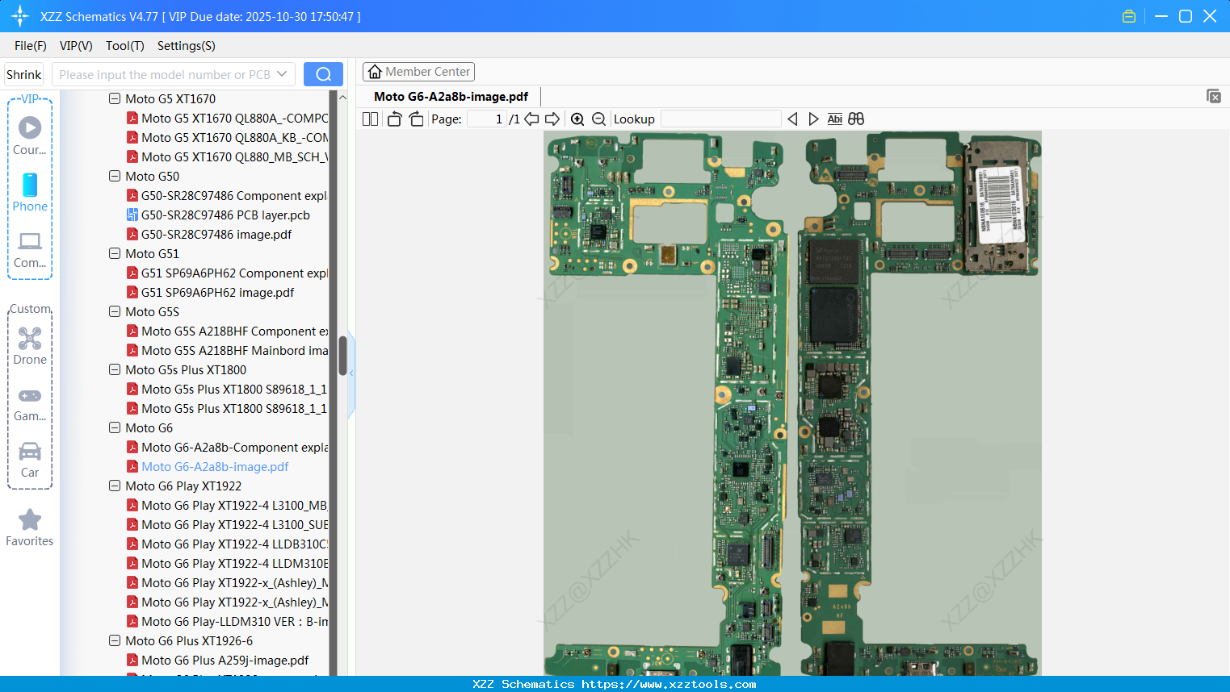Open the Settings(S) menu
This screenshot has width=1230, height=692.
coord(186,46)
